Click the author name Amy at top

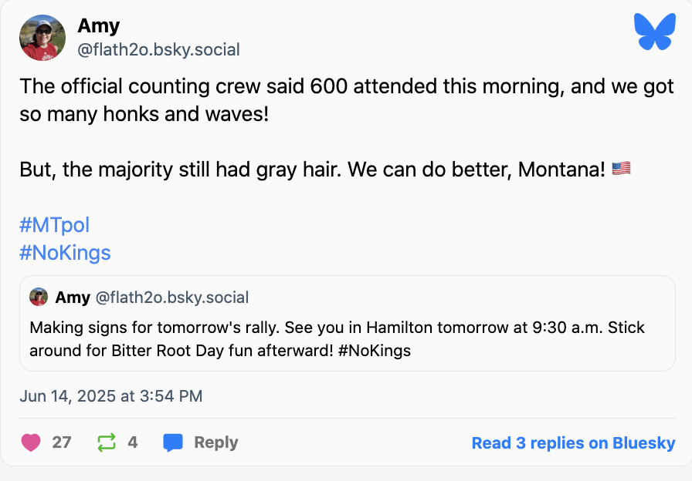coord(98,25)
